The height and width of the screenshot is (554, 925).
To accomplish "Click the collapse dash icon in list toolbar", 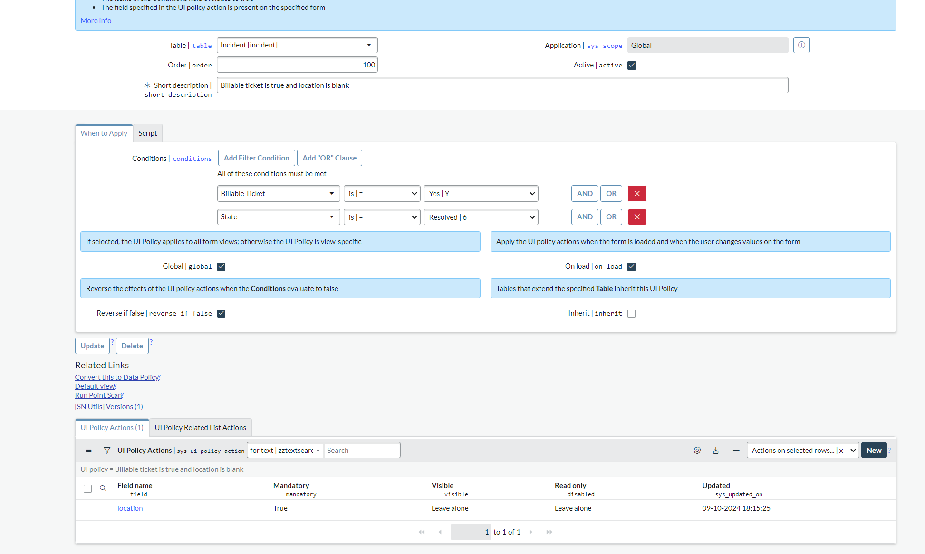I will pyautogui.click(x=736, y=451).
